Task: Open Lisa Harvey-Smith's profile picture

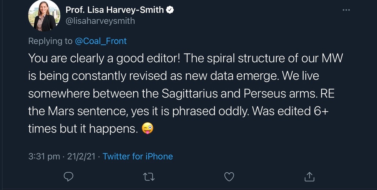Action: 44,16
